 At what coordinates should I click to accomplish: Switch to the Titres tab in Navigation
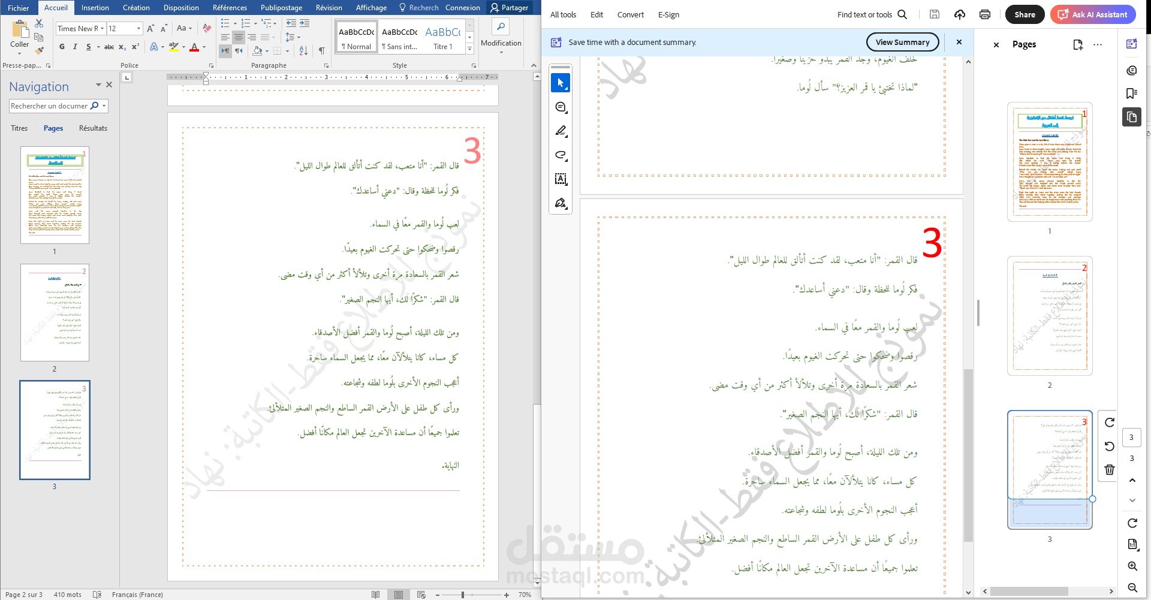(x=19, y=128)
